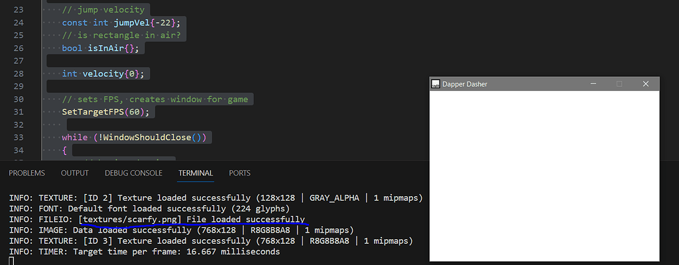This screenshot has height=265, width=679.
Task: Open the OUTPUT panel tab
Action: click(x=75, y=173)
